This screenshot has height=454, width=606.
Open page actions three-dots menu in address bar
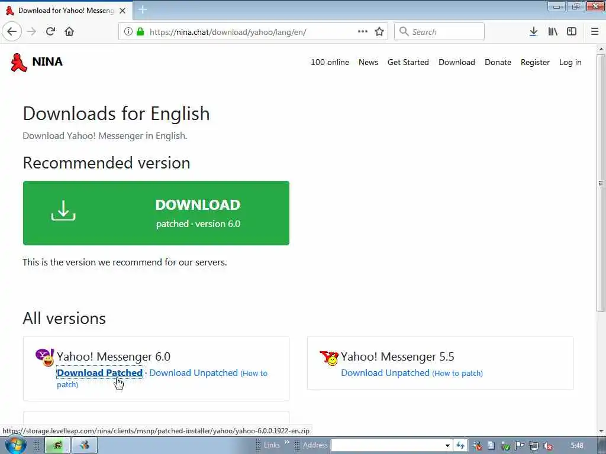pos(363,31)
